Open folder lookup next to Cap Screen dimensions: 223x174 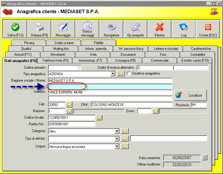tap(69, 104)
